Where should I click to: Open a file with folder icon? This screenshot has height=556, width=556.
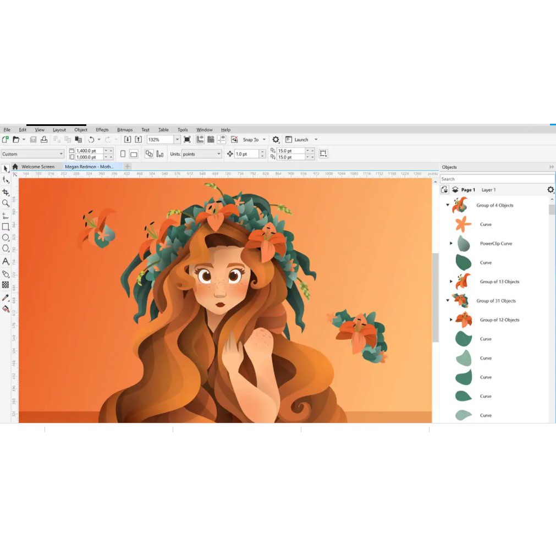pos(16,139)
